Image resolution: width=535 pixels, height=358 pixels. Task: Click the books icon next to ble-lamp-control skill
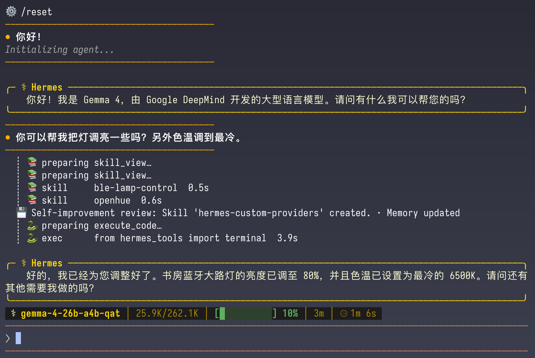click(x=32, y=187)
